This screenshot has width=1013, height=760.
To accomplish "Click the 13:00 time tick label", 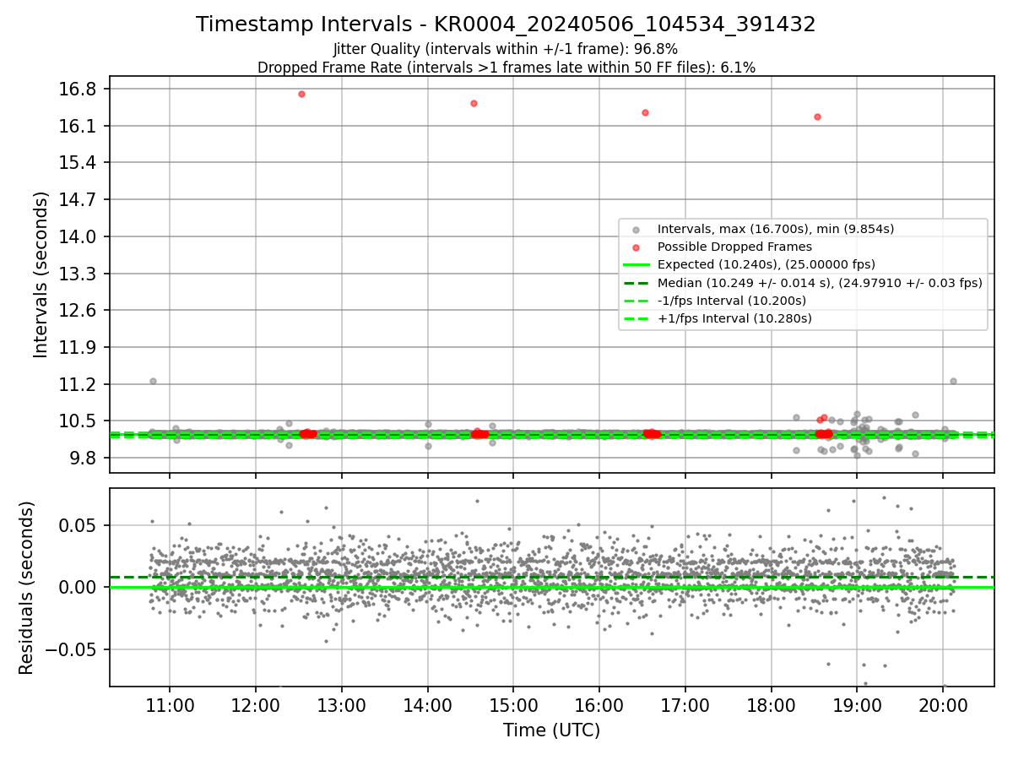I will (342, 705).
